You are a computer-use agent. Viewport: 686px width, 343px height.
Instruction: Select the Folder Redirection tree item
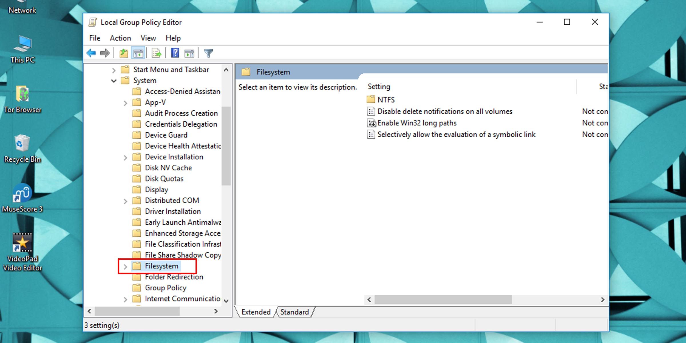(x=174, y=277)
